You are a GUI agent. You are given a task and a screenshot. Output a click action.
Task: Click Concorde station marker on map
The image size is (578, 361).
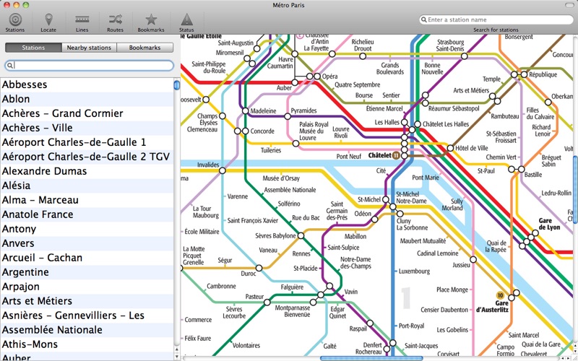(245, 131)
